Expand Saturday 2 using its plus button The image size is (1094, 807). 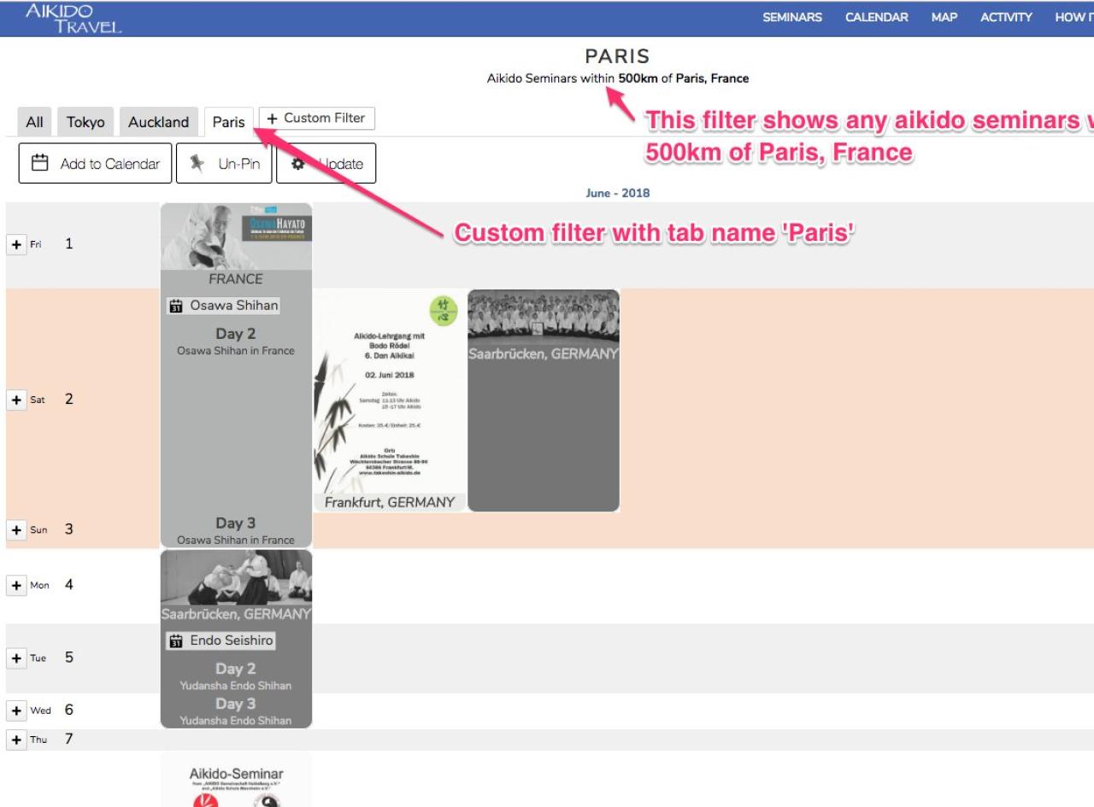tap(16, 400)
